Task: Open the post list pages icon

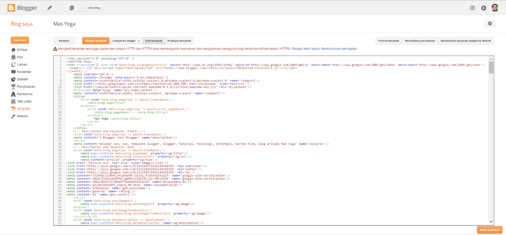Action: pyautogui.click(x=71, y=8)
